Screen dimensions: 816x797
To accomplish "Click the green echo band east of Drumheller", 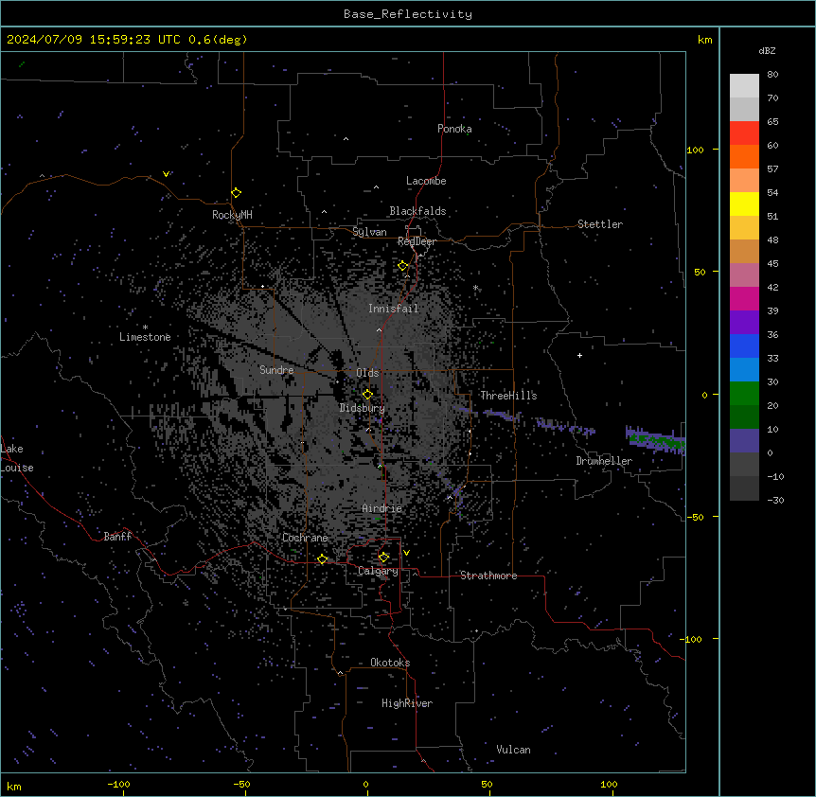I will pos(657,441).
